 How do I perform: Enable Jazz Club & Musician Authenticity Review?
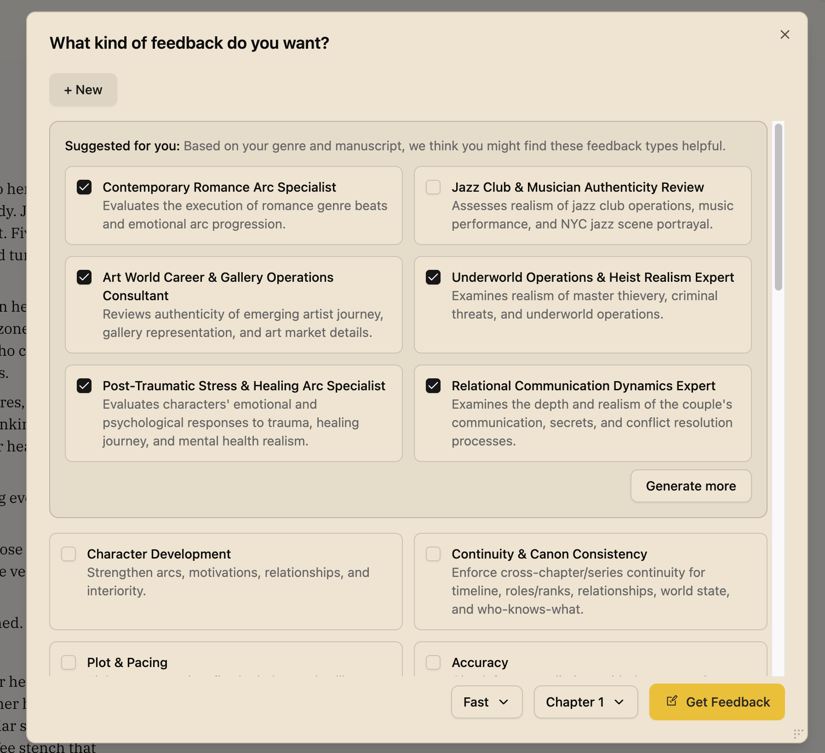433,187
